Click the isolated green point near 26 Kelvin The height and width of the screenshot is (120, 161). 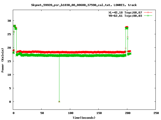coord(14,32)
